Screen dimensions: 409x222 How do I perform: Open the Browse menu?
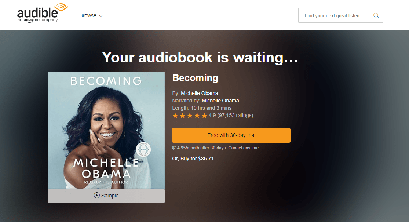click(x=91, y=16)
